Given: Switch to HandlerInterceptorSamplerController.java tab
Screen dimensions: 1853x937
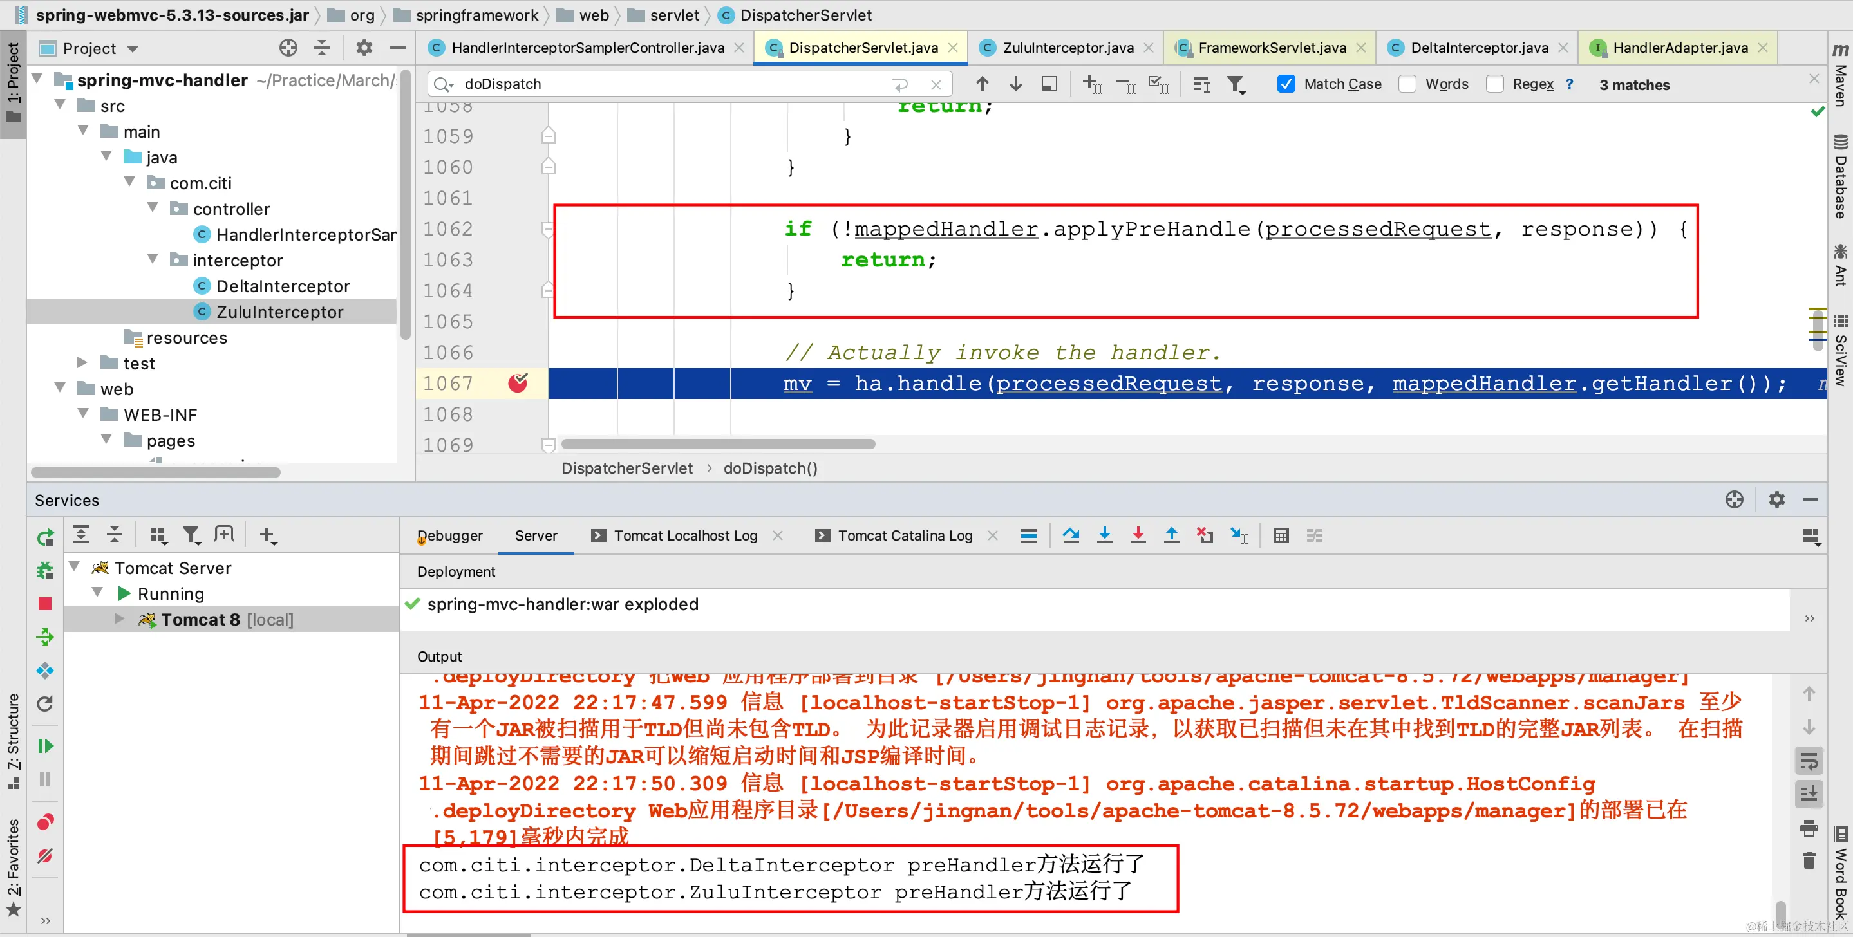Looking at the screenshot, I should click(x=587, y=48).
